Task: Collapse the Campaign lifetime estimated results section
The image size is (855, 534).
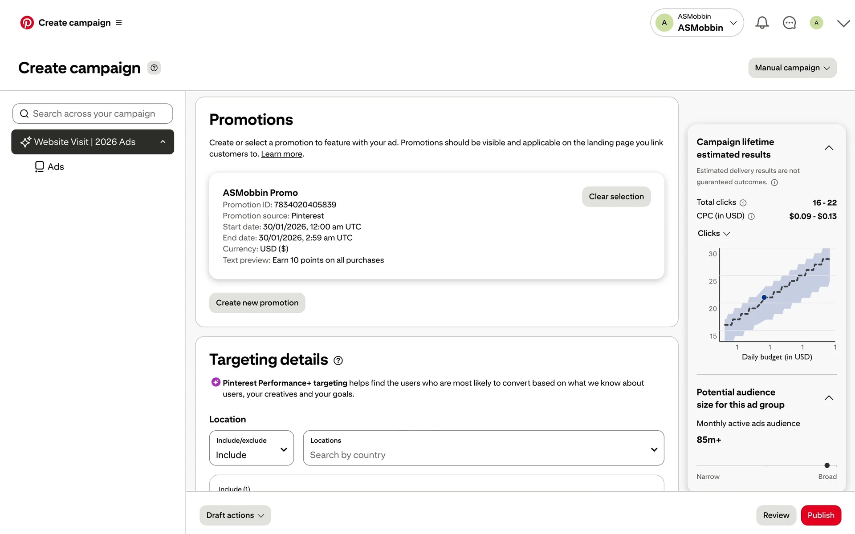Action: (x=829, y=148)
